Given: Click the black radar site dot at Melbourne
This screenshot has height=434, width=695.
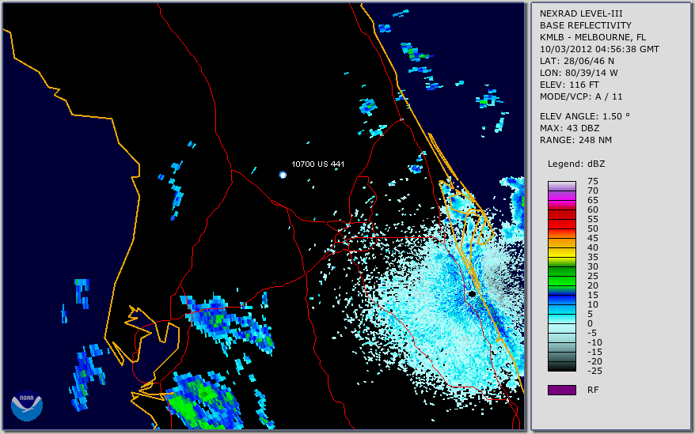Looking at the screenshot, I should click(x=472, y=293).
